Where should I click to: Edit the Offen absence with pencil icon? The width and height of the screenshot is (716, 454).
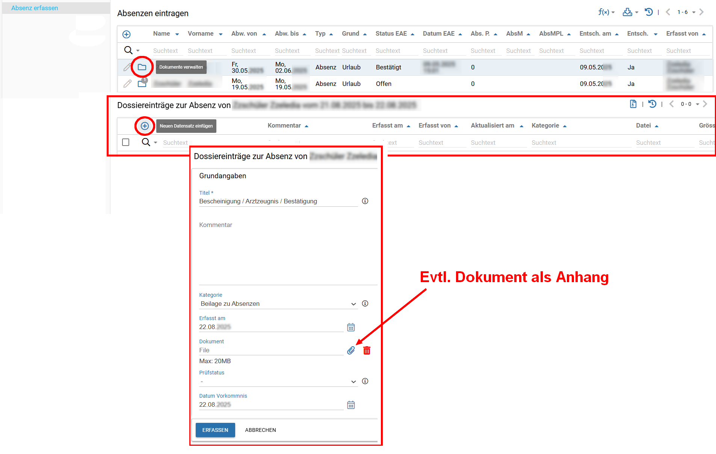coord(127,84)
